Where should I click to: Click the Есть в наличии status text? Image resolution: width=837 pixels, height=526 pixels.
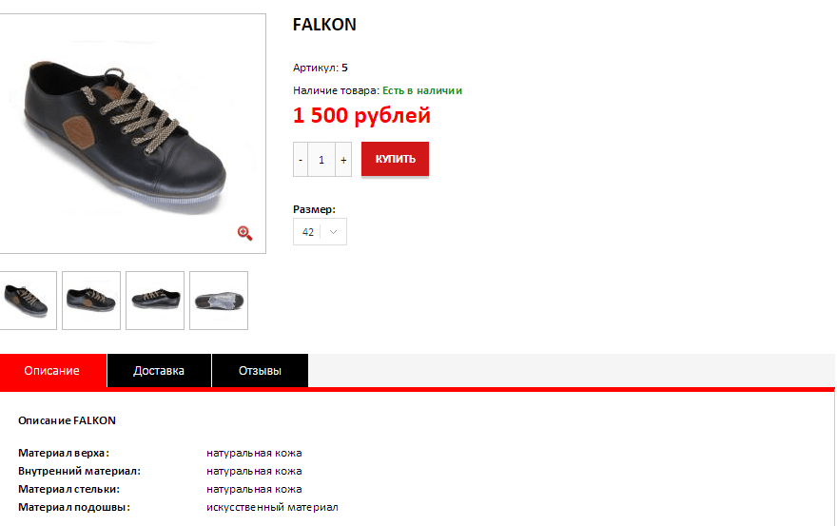(x=422, y=90)
